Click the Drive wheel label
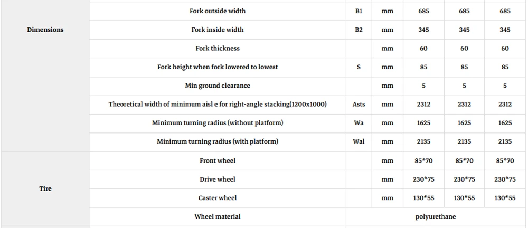This screenshot has height=228, width=528. click(x=218, y=179)
